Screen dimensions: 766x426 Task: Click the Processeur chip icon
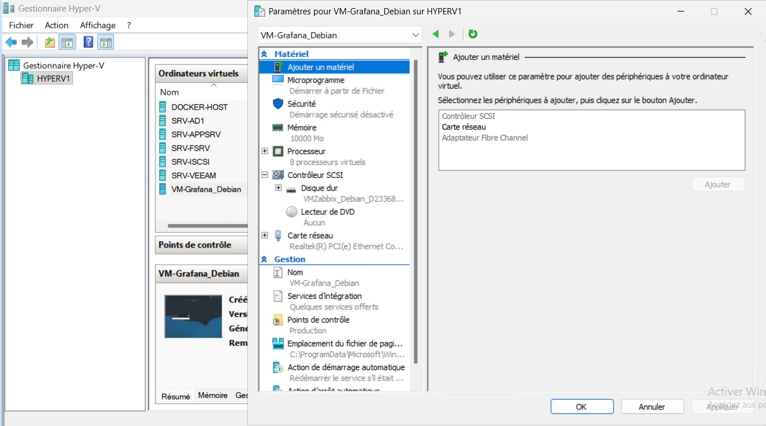pos(278,151)
